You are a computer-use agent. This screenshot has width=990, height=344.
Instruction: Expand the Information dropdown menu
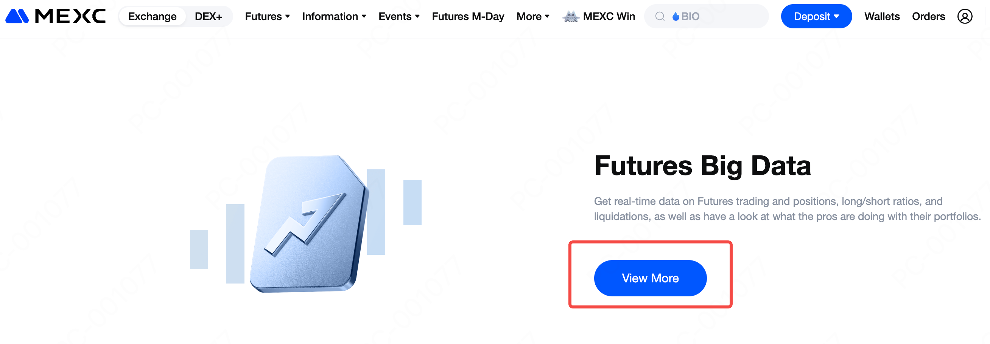[x=333, y=17]
